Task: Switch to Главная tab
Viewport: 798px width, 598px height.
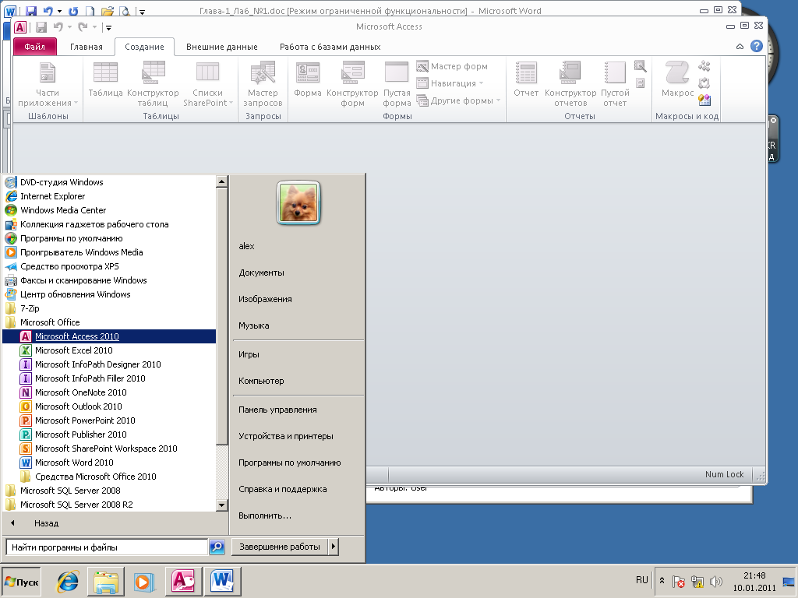Action: coord(86,47)
